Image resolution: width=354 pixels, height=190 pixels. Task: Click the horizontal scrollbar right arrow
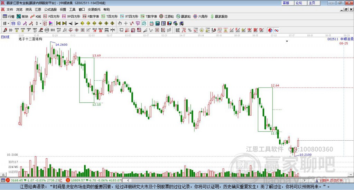(304, 180)
